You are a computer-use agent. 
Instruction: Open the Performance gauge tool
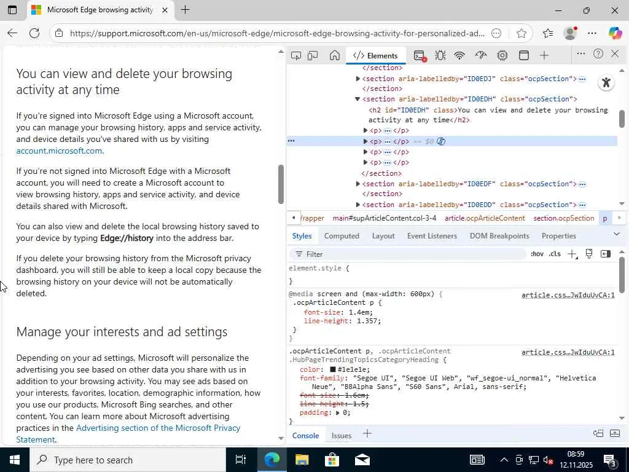pyautogui.click(x=481, y=55)
